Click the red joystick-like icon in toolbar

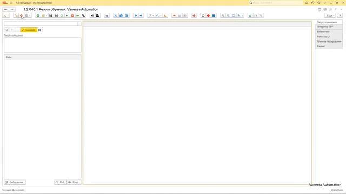click(x=194, y=16)
